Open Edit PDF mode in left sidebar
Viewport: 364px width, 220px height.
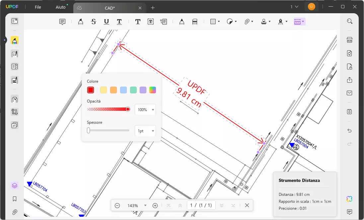[x=15, y=54]
